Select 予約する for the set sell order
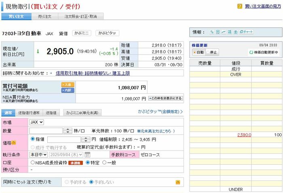This screenshot has width=283, height=193. pyautogui.click(x=67, y=182)
